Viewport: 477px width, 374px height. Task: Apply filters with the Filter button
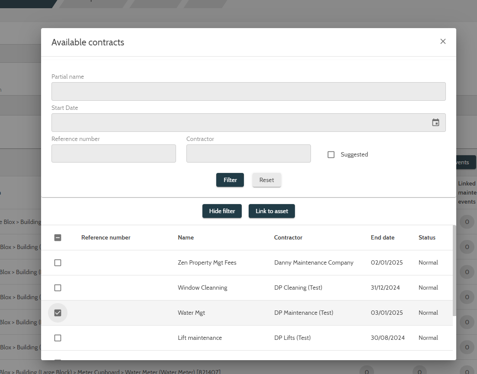click(230, 180)
